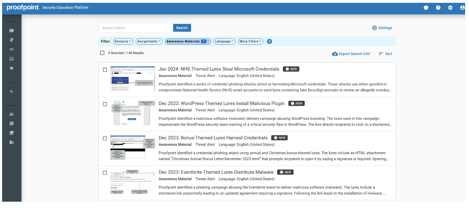Open the users group sidebar icon
The width and height of the screenshot is (469, 208).
[x=12, y=114]
